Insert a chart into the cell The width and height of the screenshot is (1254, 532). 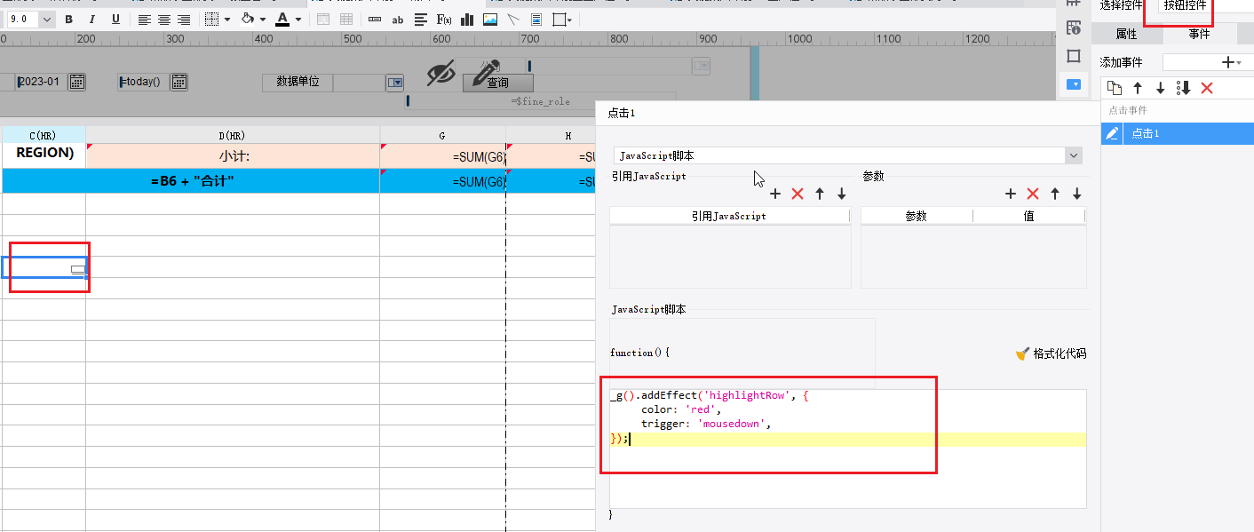467,19
